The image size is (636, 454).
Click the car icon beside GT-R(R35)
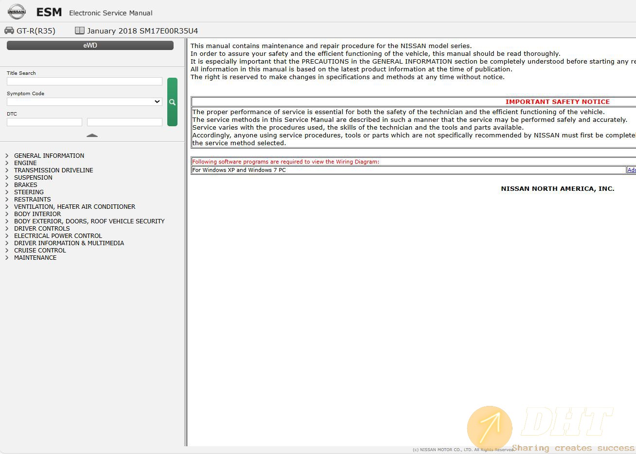click(9, 31)
